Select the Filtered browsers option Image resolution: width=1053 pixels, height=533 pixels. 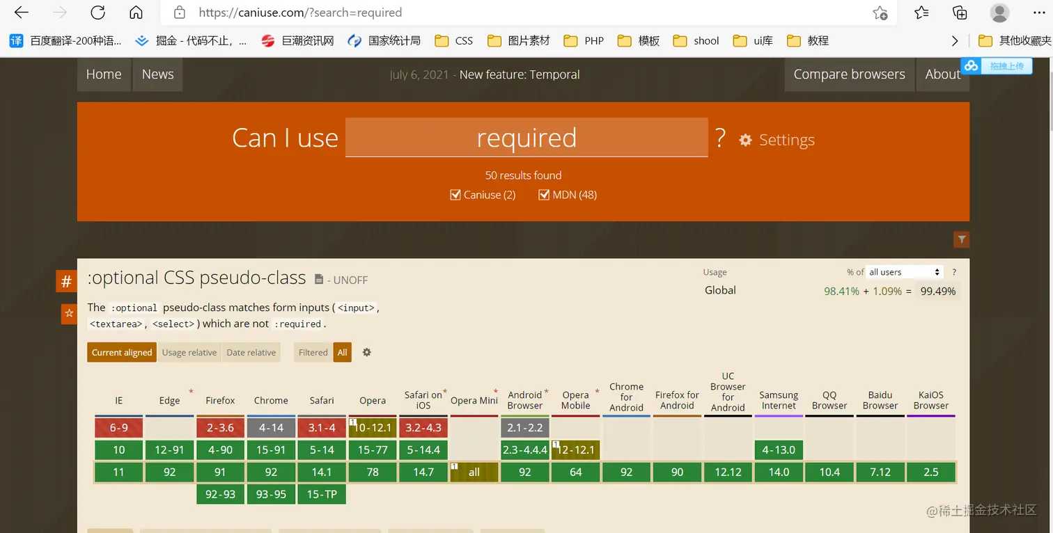[313, 352]
